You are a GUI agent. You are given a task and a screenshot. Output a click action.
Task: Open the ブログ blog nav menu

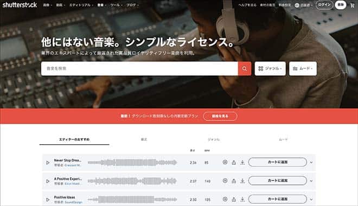pyautogui.click(x=132, y=5)
